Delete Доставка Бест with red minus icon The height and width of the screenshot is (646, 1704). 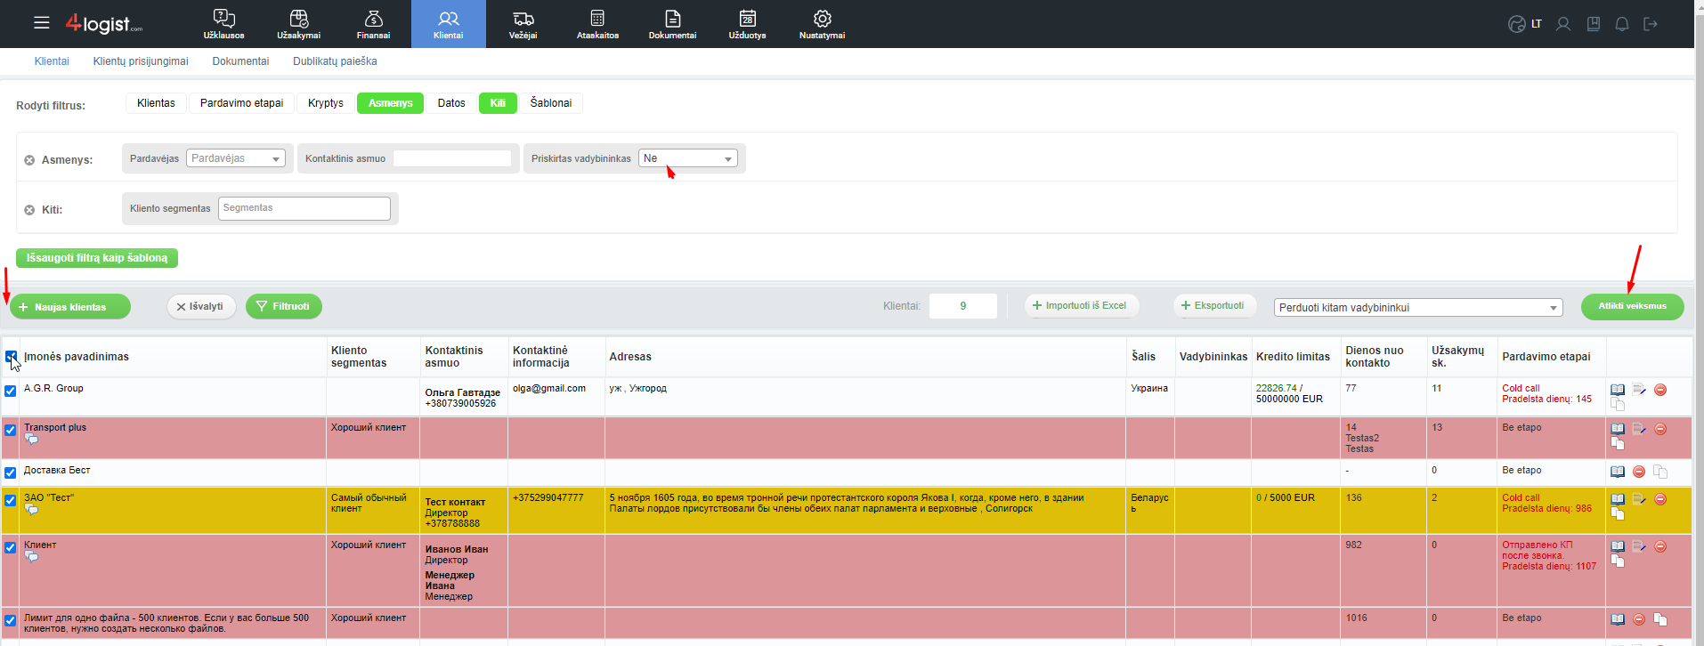click(x=1639, y=472)
